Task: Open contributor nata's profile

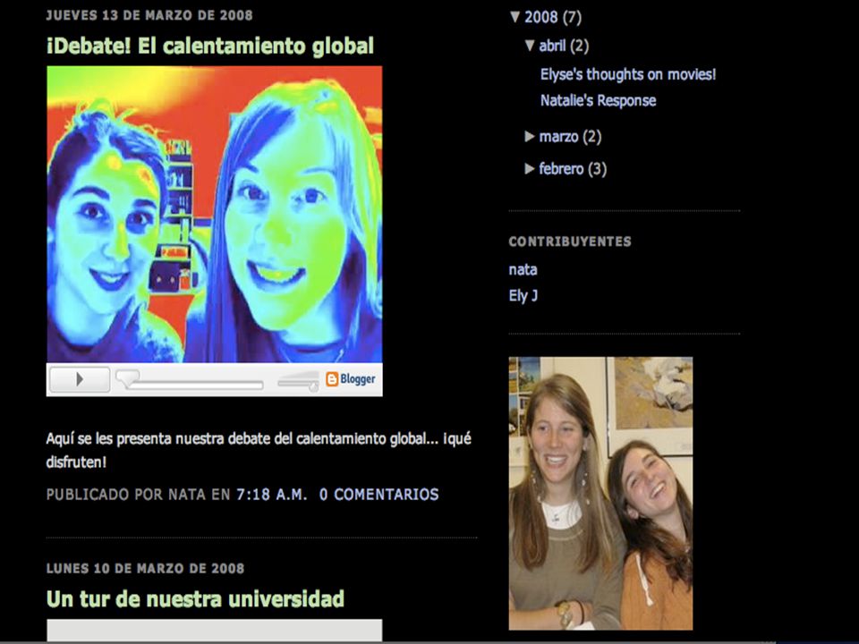Action: [523, 269]
